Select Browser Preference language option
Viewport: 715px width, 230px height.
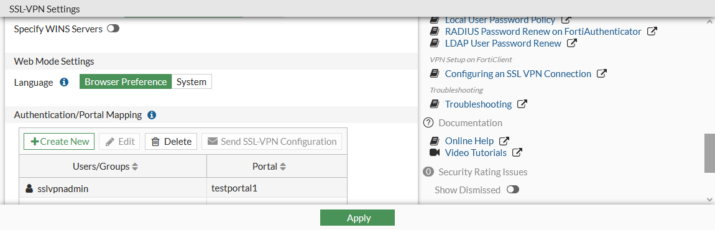(x=126, y=81)
